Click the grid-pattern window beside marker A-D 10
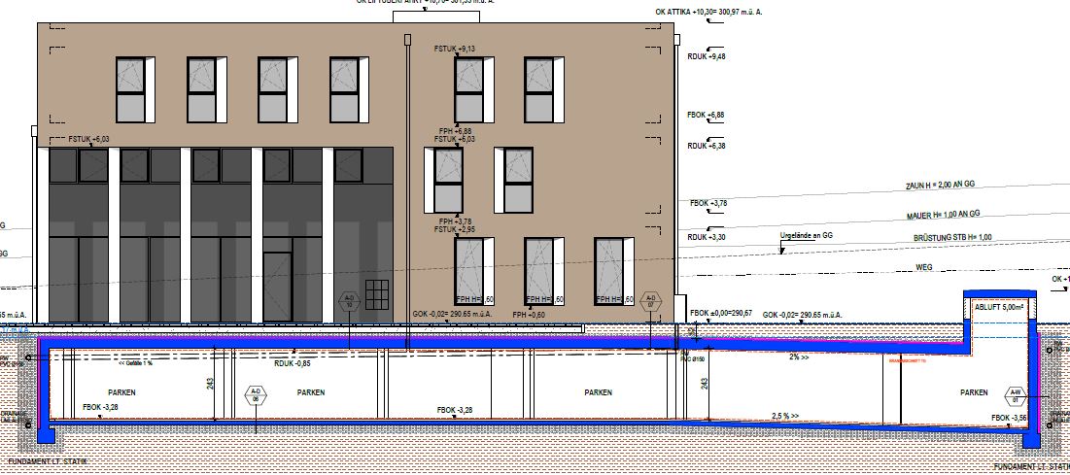Viewport: 1070px width, 475px height. click(x=379, y=292)
